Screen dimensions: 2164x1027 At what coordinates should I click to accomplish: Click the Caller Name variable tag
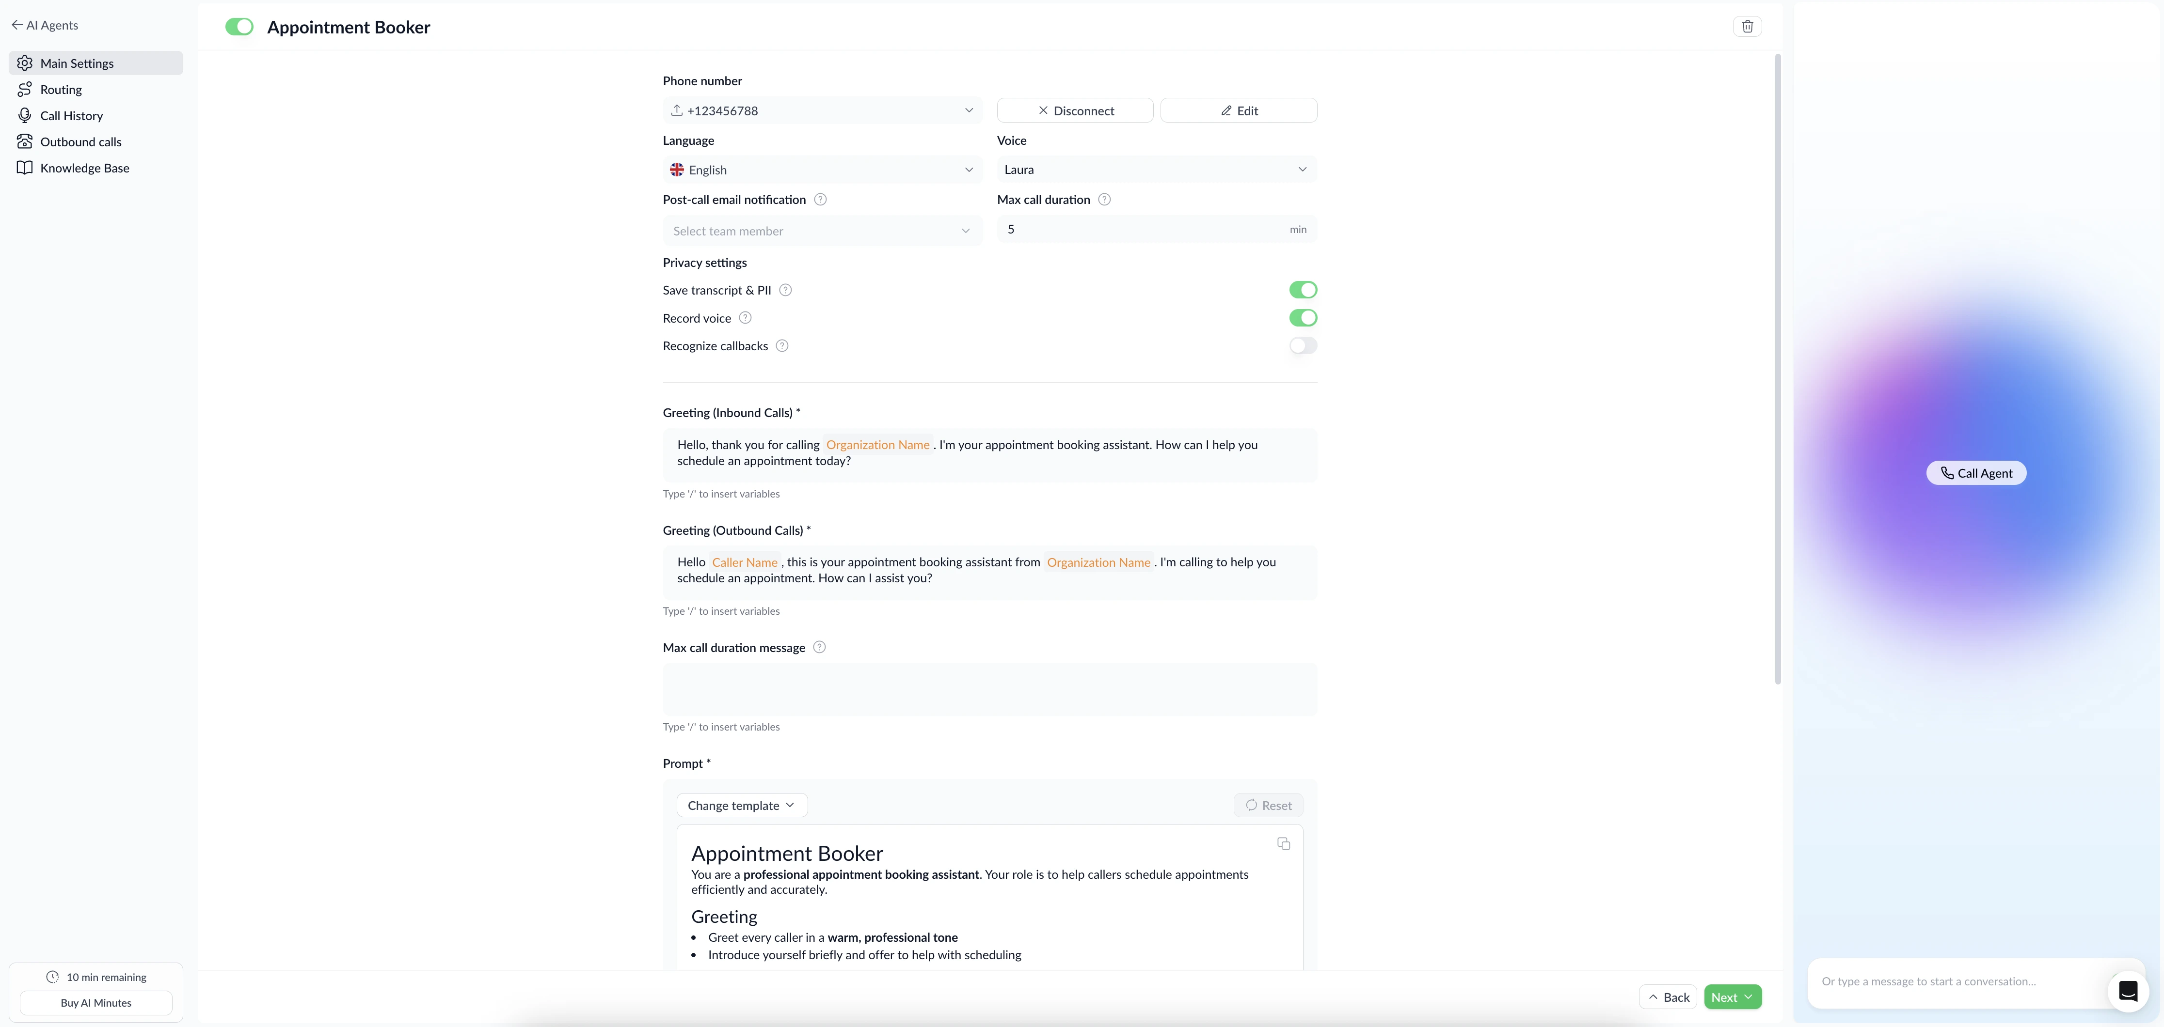[x=744, y=562]
